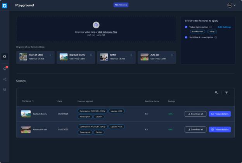
Task: Click the Video Optimization info icon
Action: pos(211,27)
